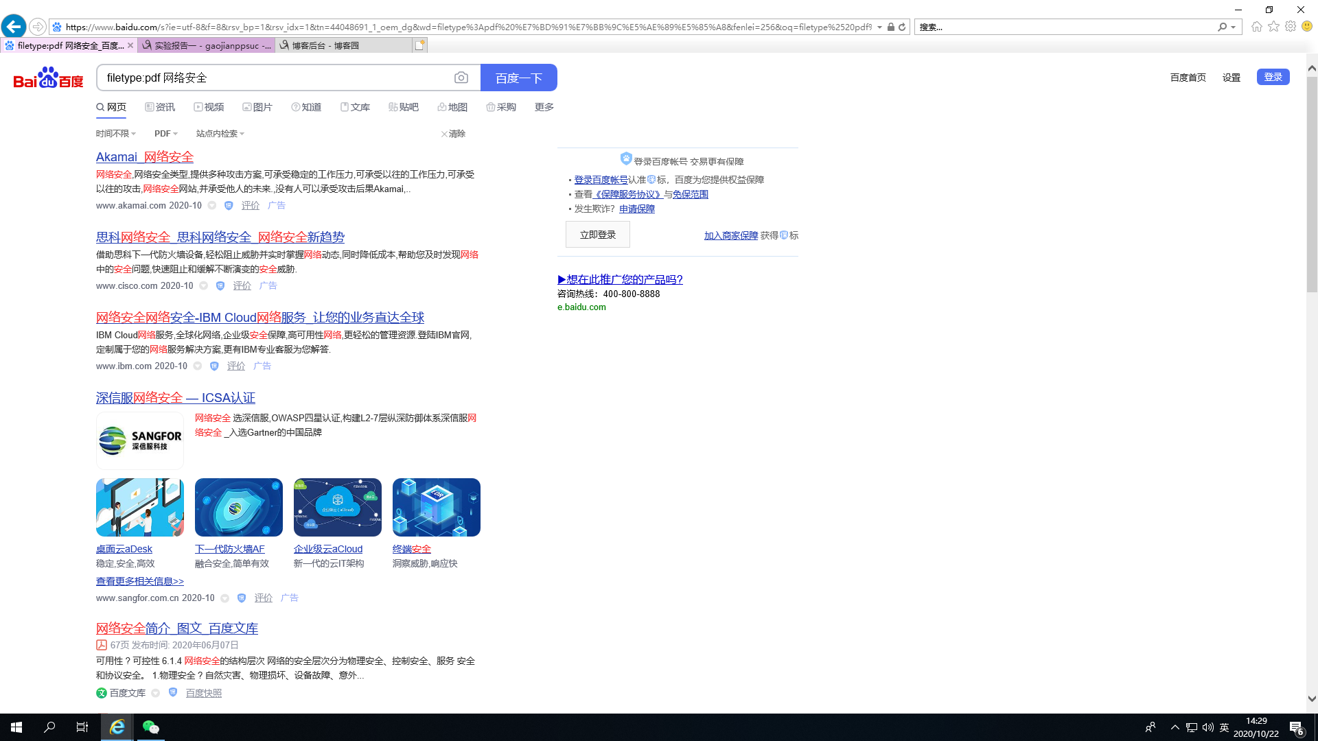Viewport: 1318px width, 741px height.
Task: Click the 清除 clear filters link
Action: (453, 134)
